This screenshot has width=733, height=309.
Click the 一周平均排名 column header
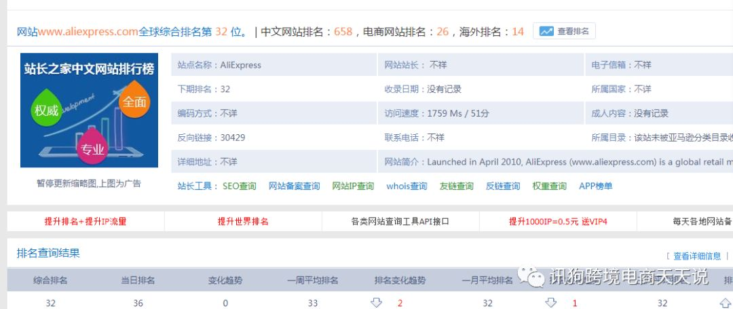click(313, 281)
